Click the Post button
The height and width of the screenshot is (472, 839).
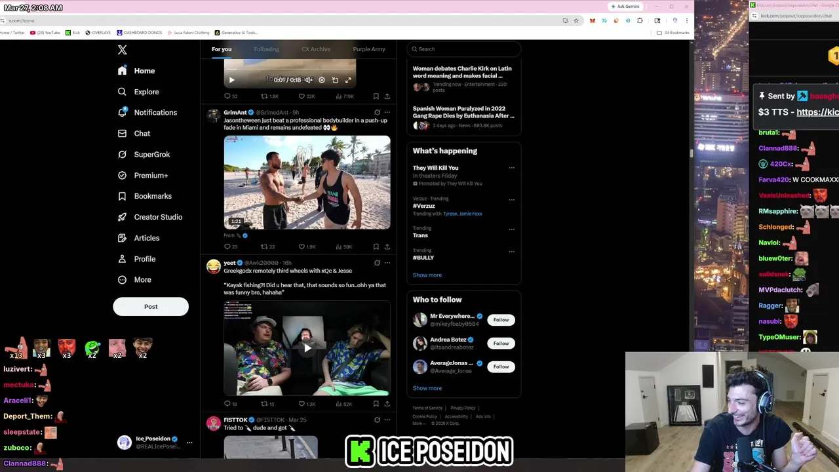151,306
